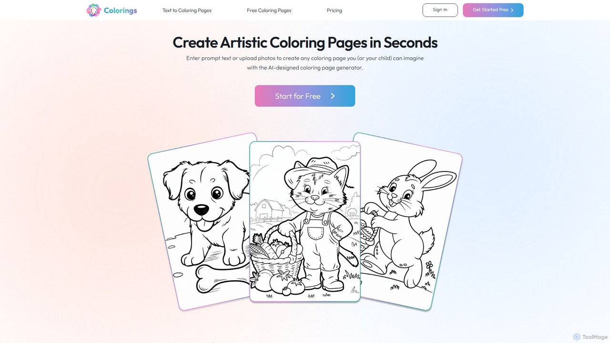Image resolution: width=610 pixels, height=343 pixels.
Task: Select the bunny coloring page card
Action: point(410,222)
